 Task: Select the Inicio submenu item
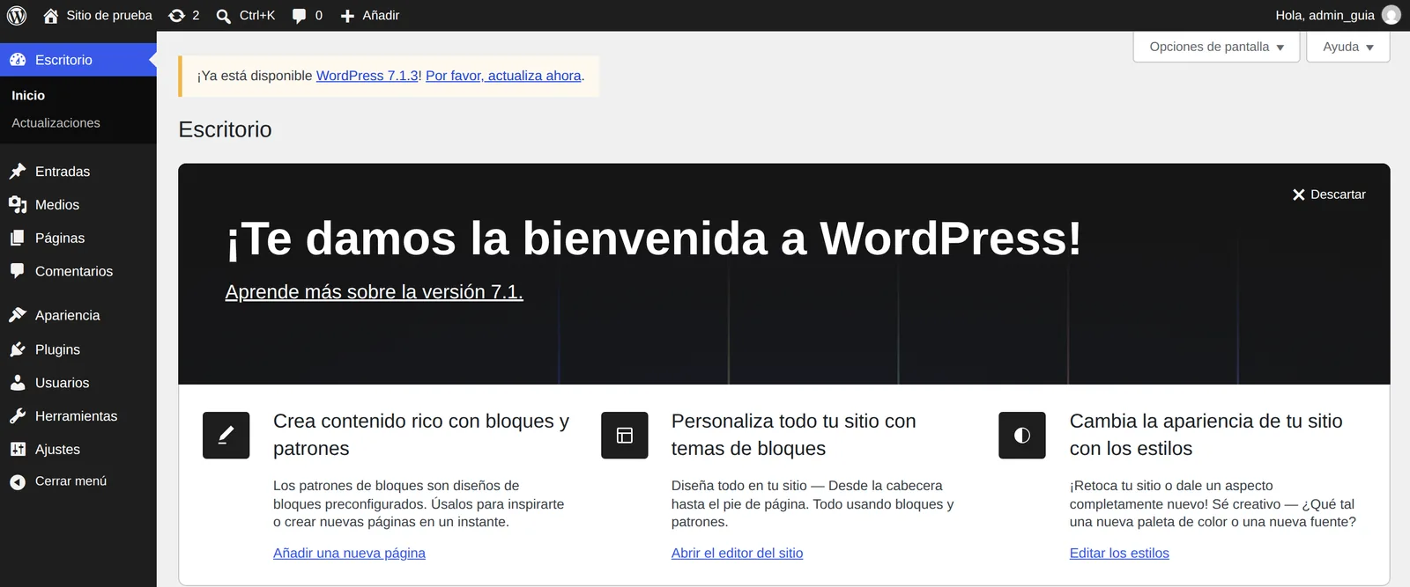click(x=28, y=95)
